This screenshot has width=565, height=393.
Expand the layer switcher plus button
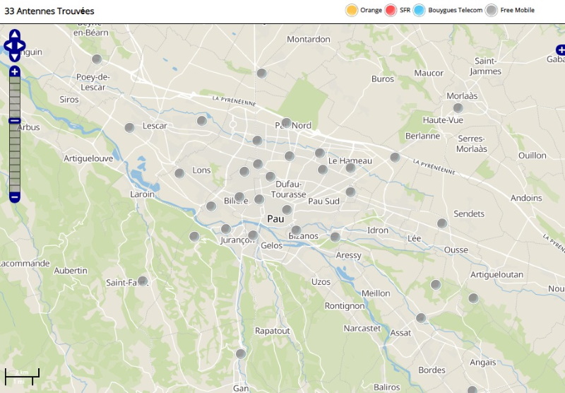point(560,49)
